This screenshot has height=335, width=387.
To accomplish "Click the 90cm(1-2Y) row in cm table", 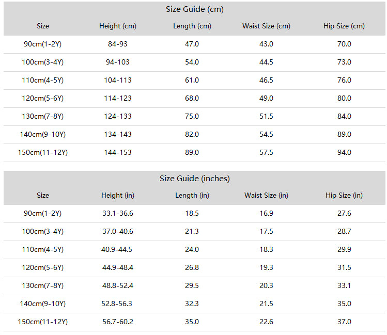I will coord(194,44).
